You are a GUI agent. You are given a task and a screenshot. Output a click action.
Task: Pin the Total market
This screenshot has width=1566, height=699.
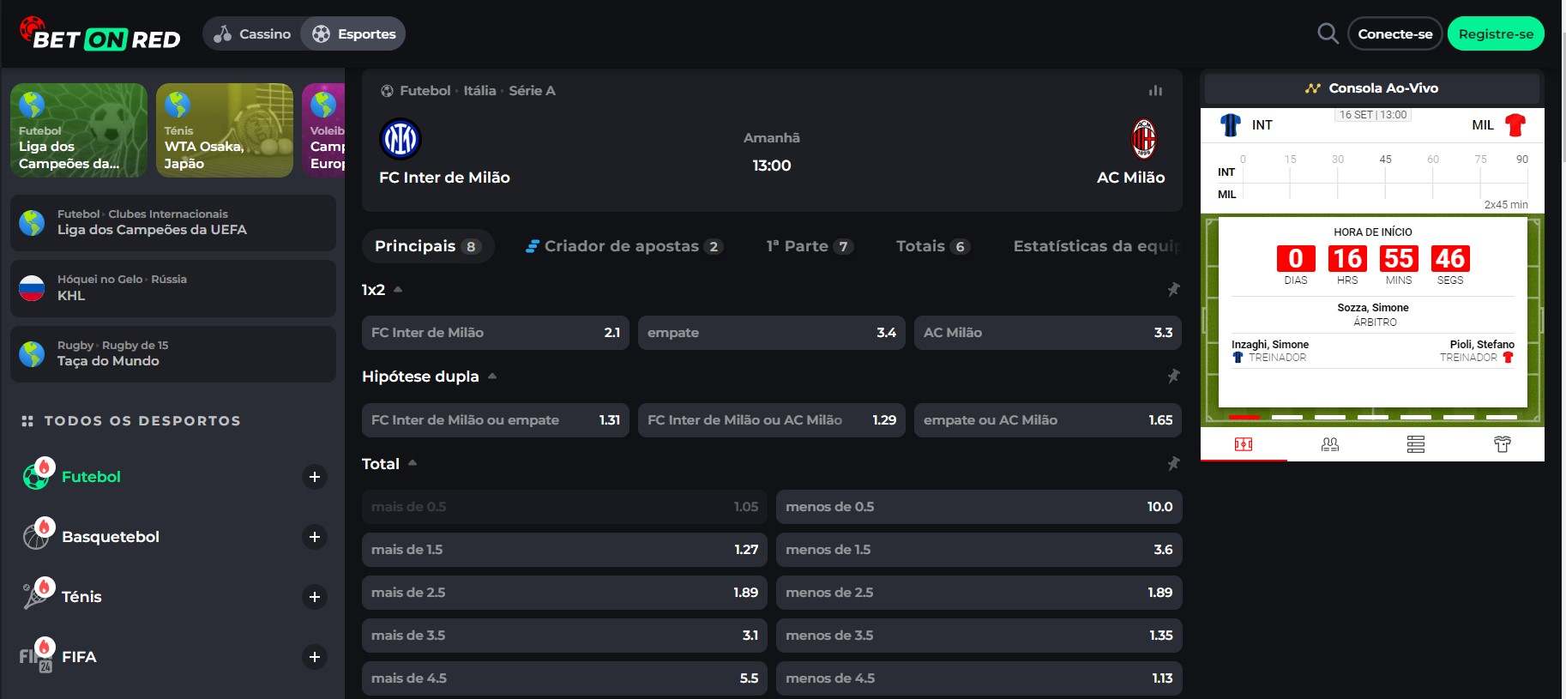pyautogui.click(x=1173, y=464)
